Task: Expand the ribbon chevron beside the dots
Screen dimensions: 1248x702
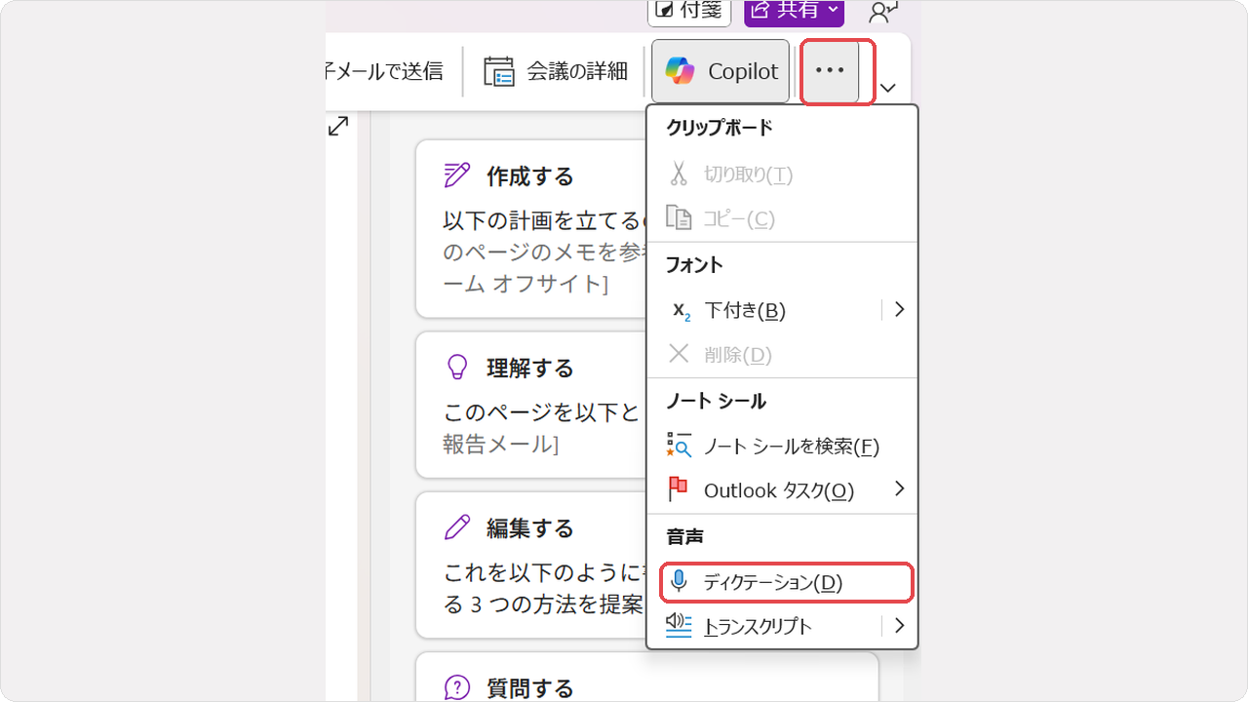Action: pyautogui.click(x=887, y=88)
